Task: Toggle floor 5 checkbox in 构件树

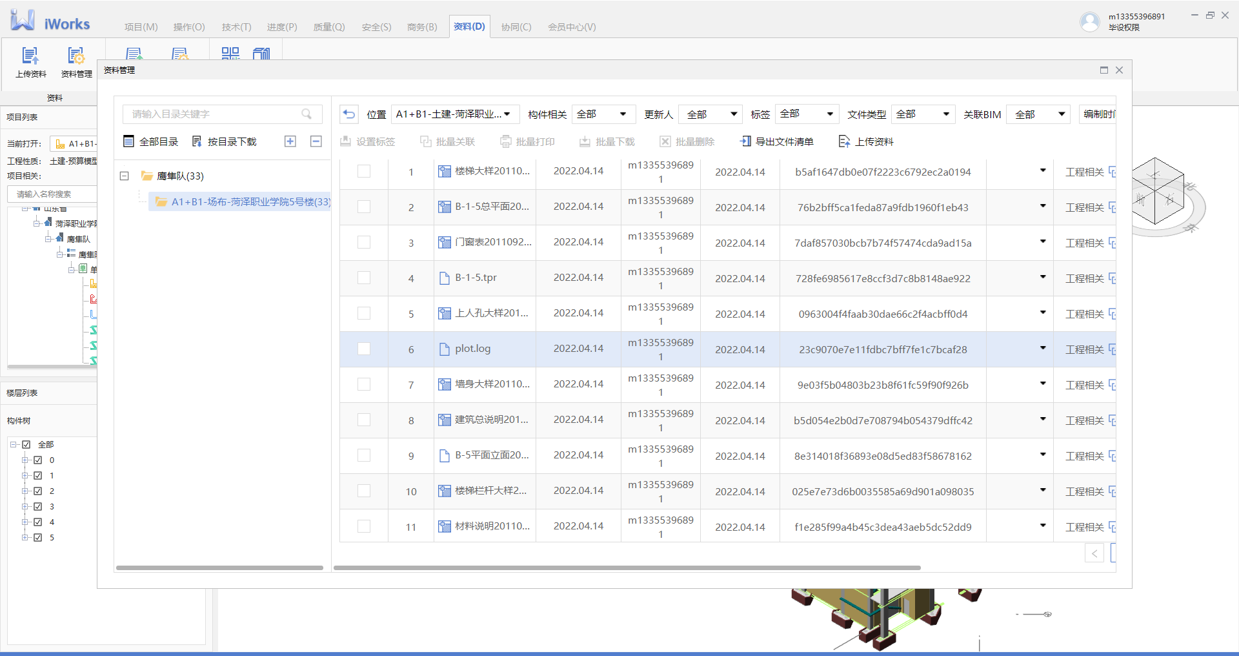Action: click(x=38, y=537)
